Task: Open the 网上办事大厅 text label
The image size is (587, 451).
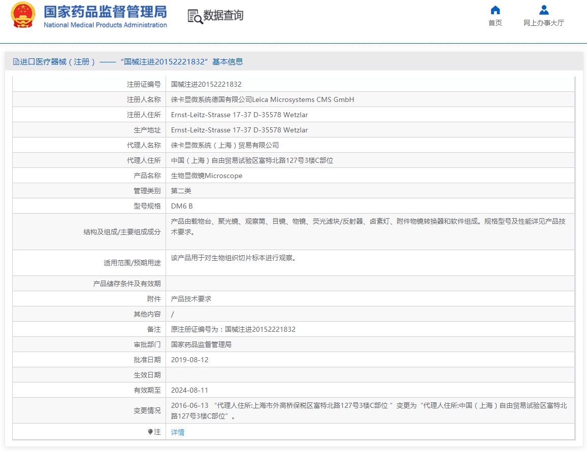Action: point(544,23)
